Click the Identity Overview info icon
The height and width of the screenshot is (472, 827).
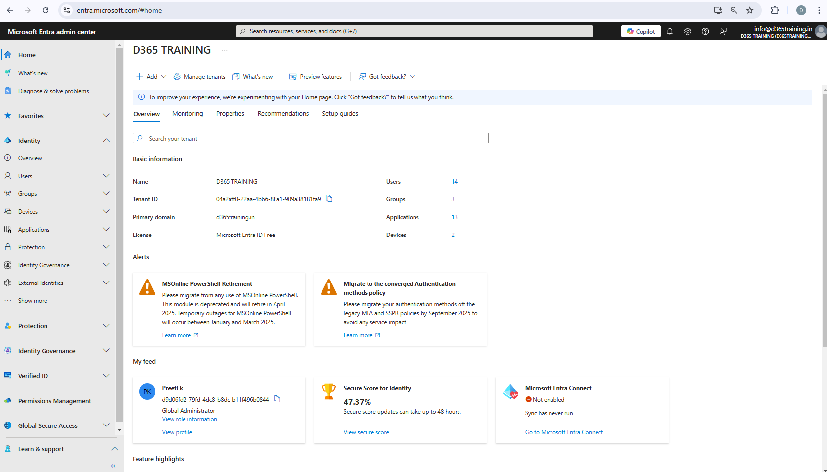point(8,158)
